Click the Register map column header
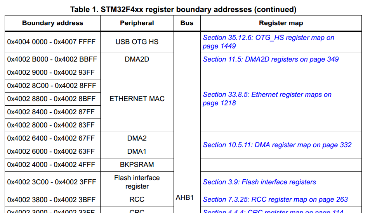370x213 pixels. pos(281,23)
